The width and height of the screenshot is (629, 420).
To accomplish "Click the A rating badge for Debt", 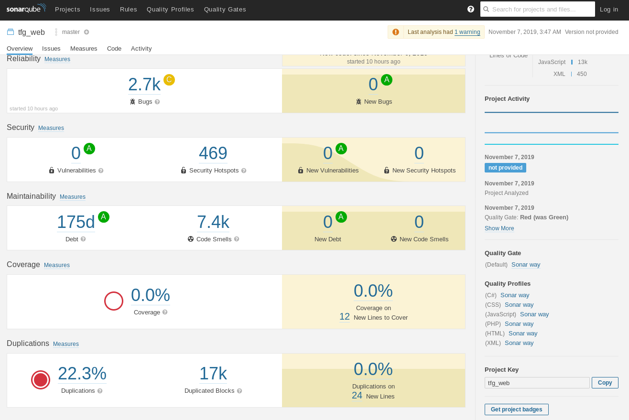I will tap(104, 217).
